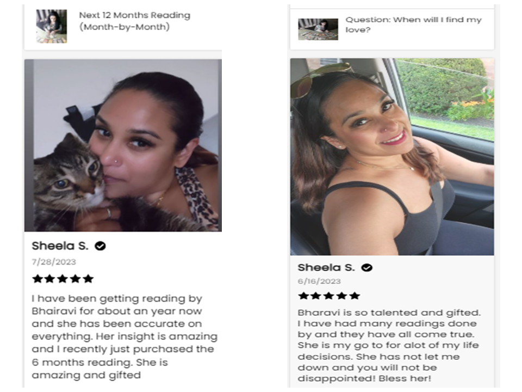Click the review text about the 6 months reading
522x392 pixels.
click(125, 336)
